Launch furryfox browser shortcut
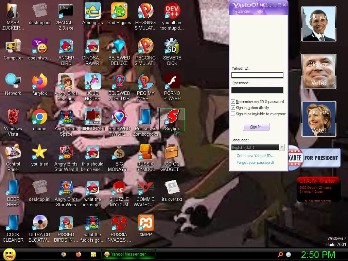 point(40,85)
